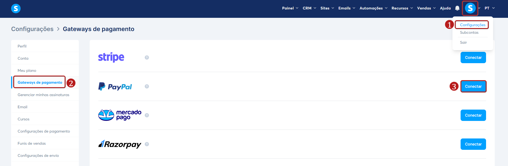508x166 pixels.
Task: Open the notifications bell
Action: 457,8
